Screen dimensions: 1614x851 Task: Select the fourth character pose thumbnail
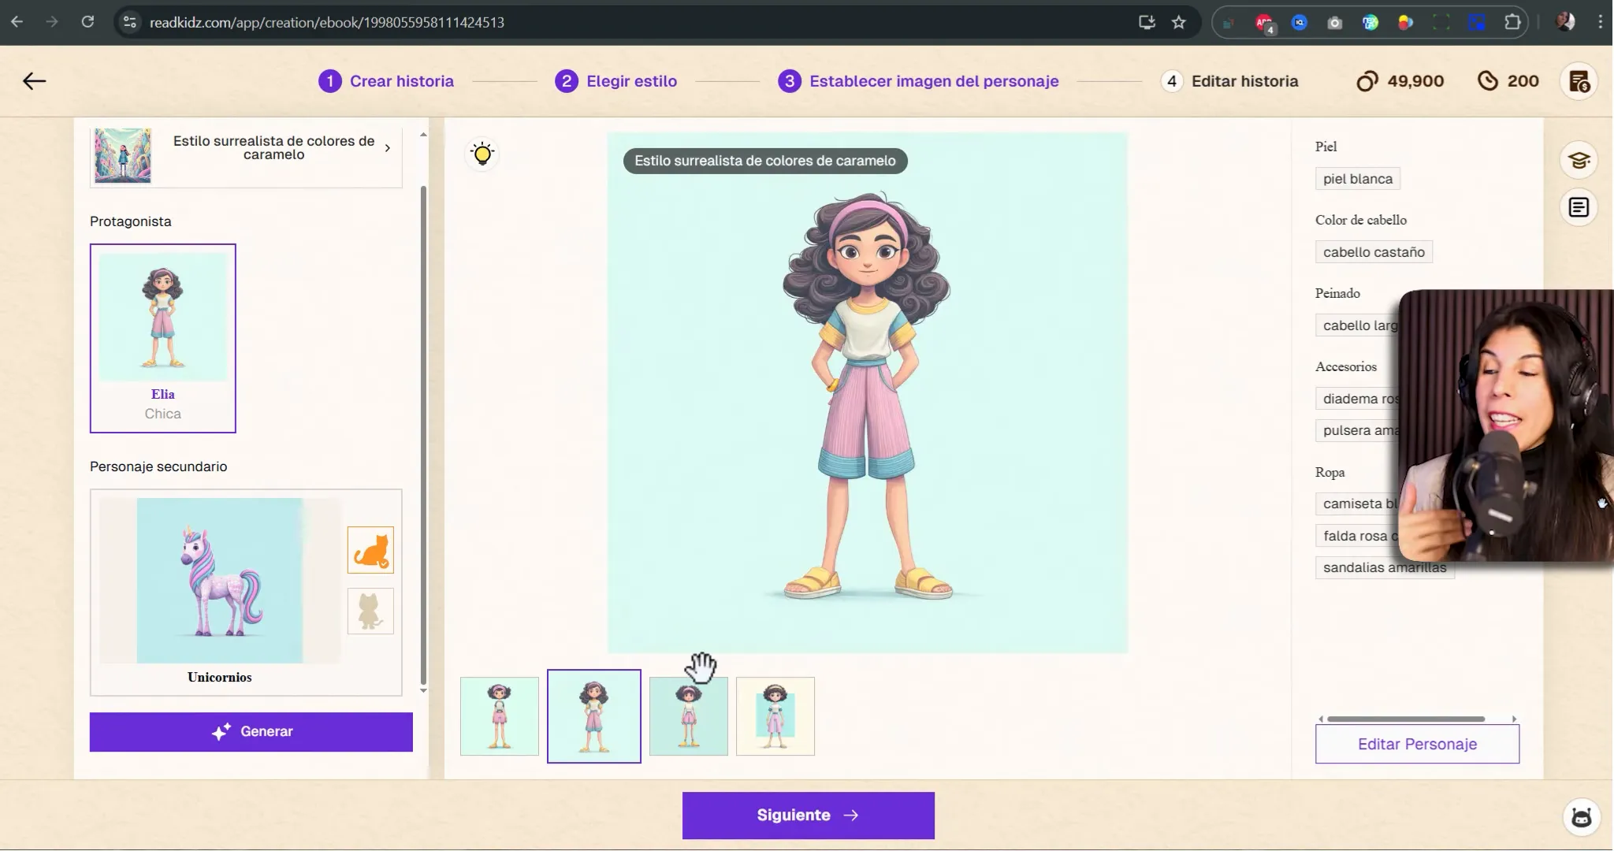point(775,715)
